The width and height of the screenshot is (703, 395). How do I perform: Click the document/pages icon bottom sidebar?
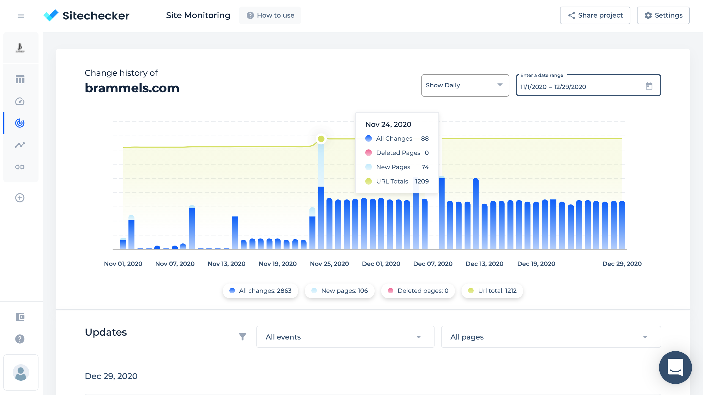(20, 317)
